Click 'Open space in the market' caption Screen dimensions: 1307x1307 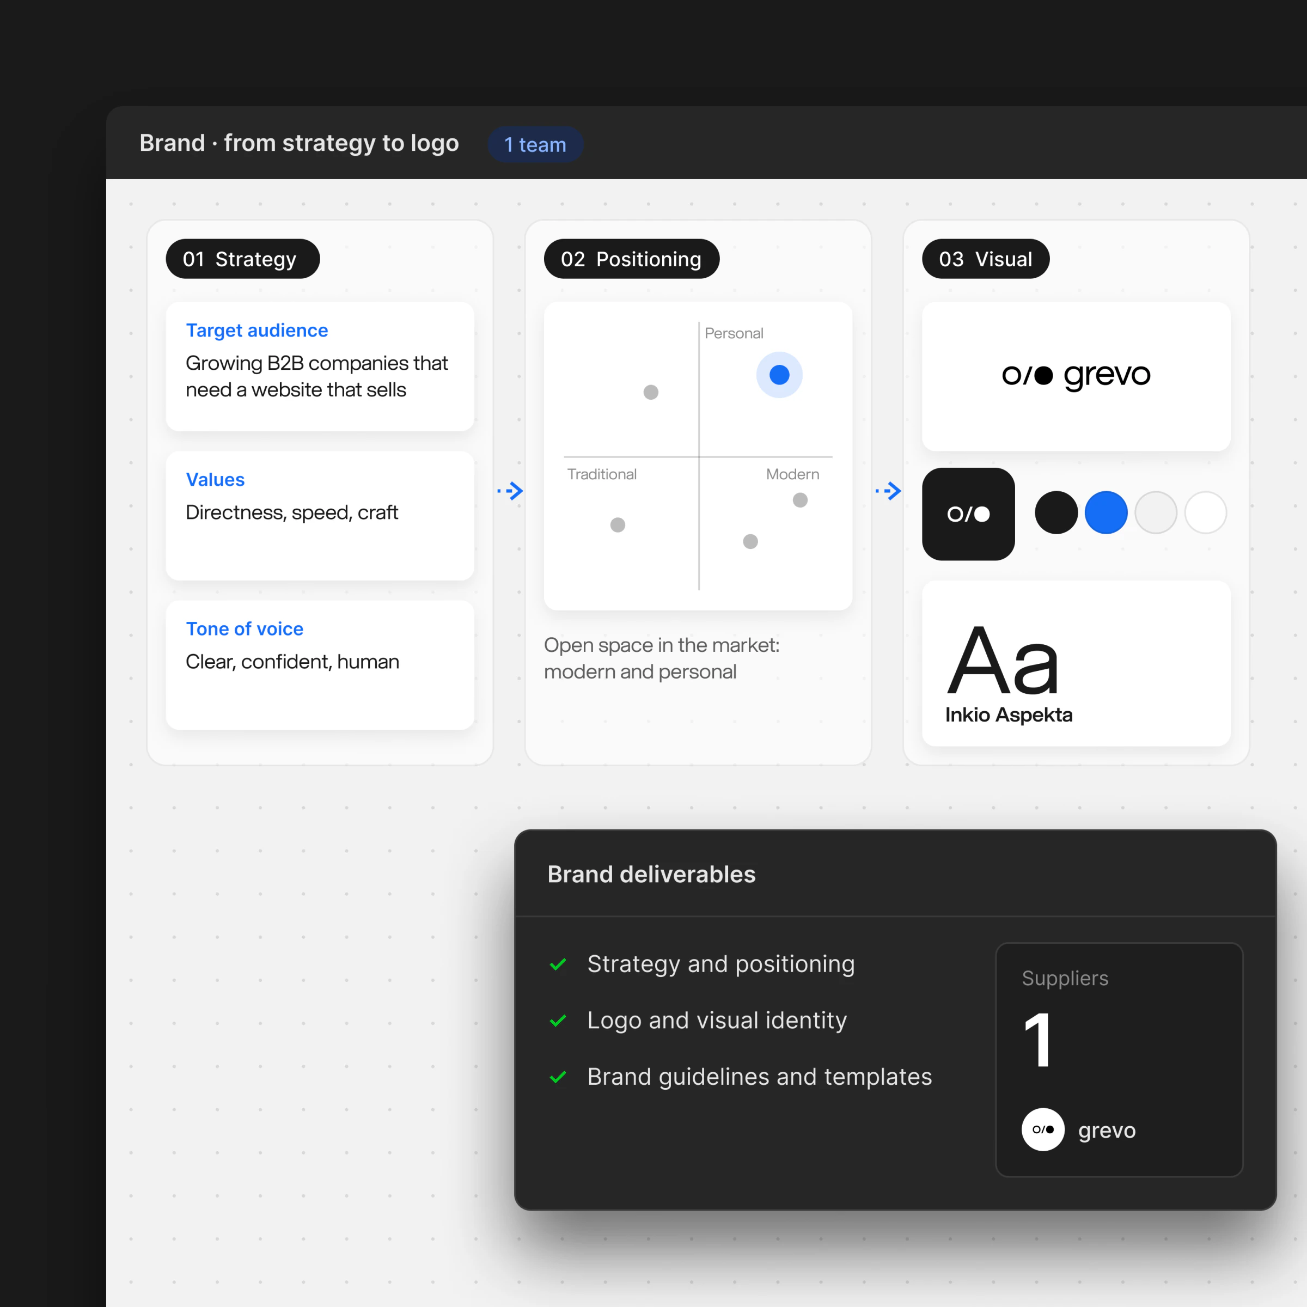[x=662, y=658]
